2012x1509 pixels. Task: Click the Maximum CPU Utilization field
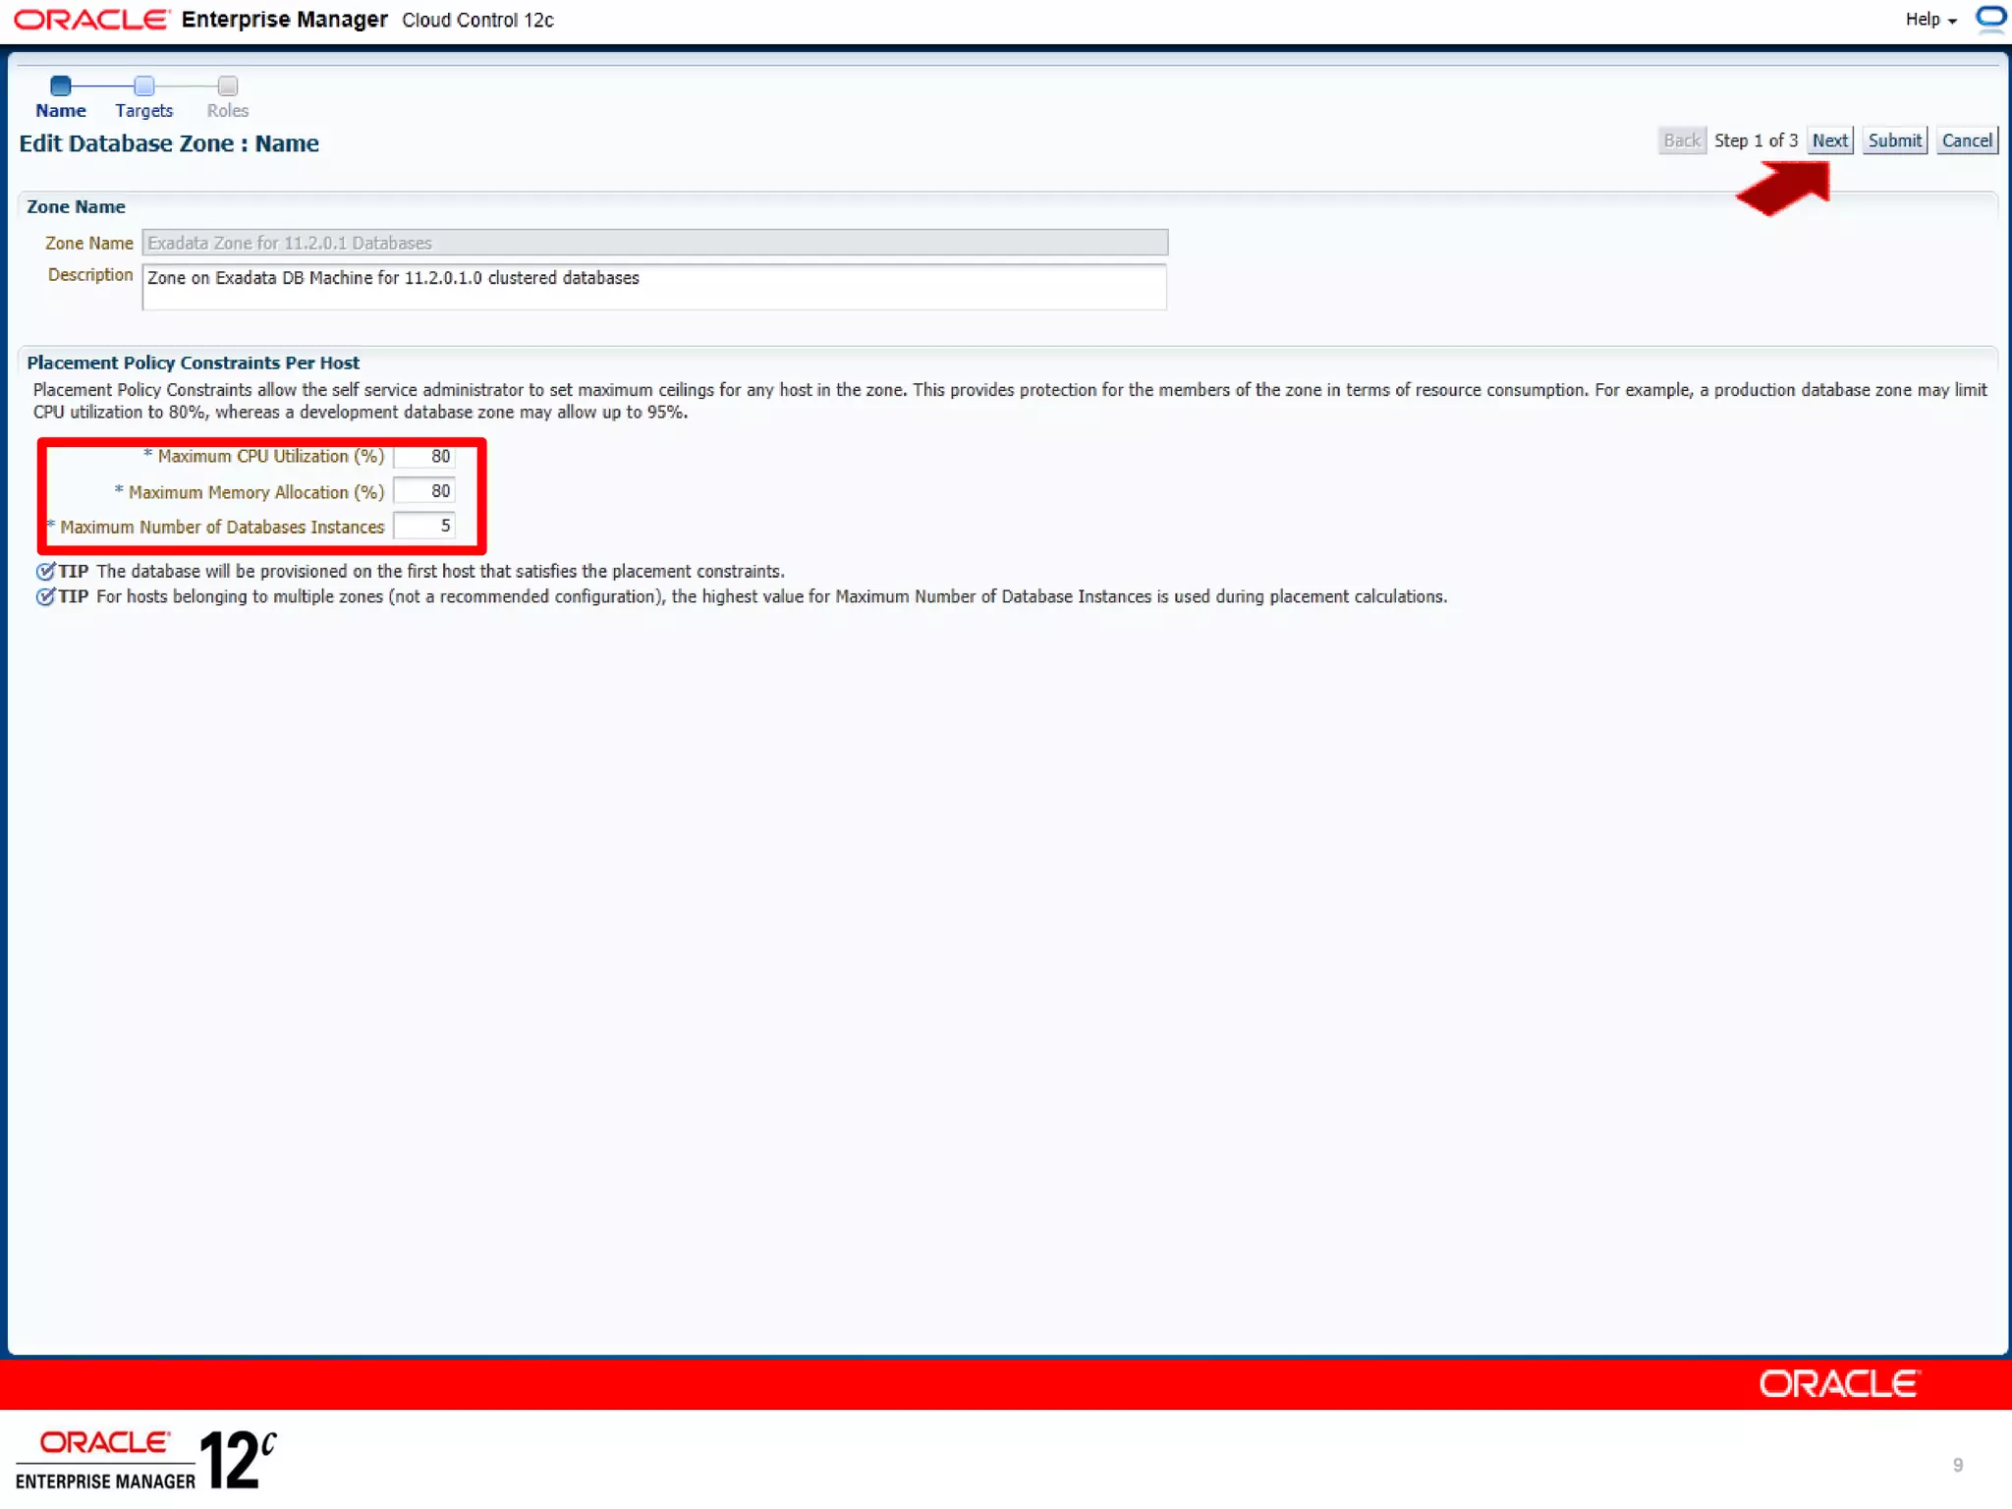(x=424, y=456)
